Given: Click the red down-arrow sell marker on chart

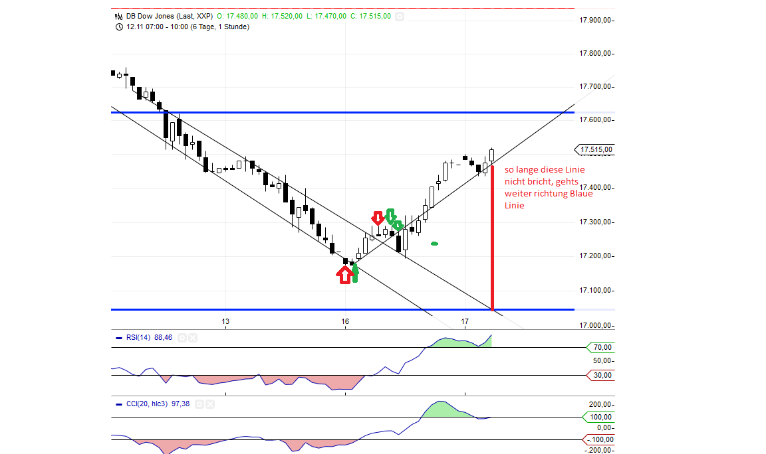Looking at the screenshot, I should coord(378,218).
